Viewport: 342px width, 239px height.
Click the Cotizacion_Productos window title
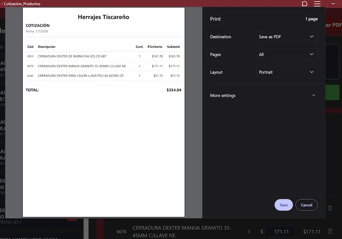coord(22,4)
